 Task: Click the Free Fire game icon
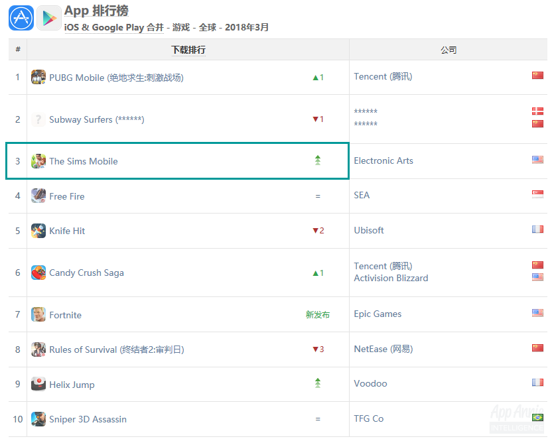tap(38, 196)
